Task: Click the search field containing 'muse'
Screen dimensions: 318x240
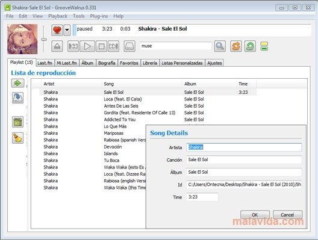Action: [176, 46]
